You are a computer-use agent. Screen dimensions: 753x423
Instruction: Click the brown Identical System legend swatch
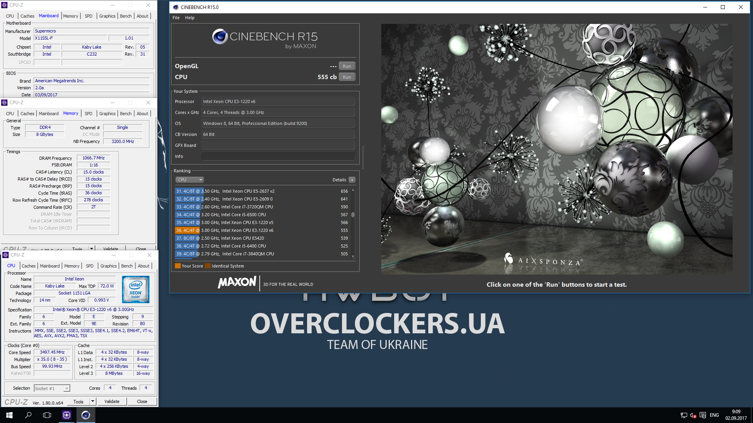tap(207, 266)
